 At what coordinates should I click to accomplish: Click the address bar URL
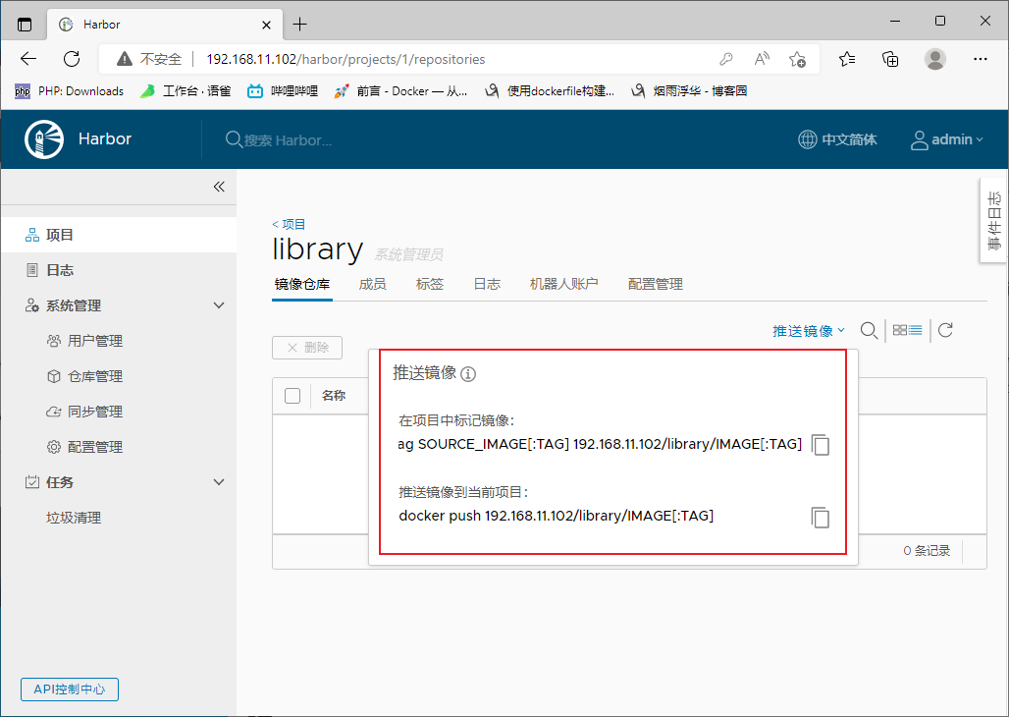[345, 59]
